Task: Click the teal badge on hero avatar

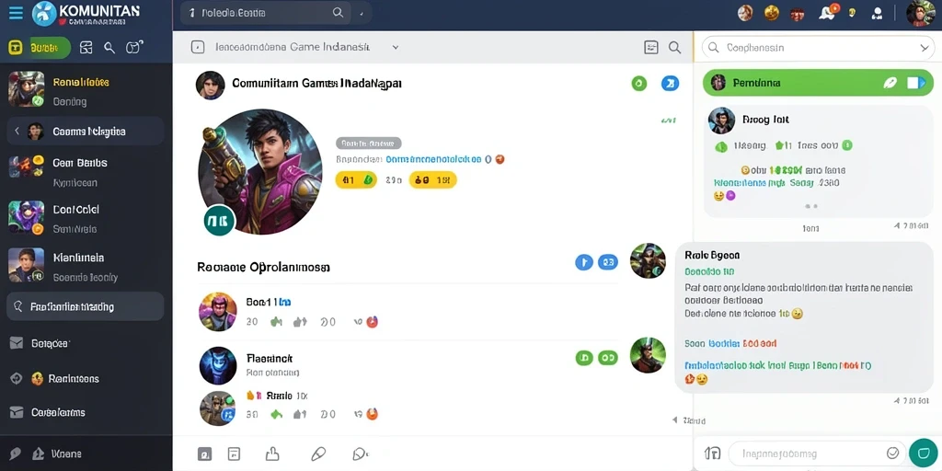Action: point(219,221)
